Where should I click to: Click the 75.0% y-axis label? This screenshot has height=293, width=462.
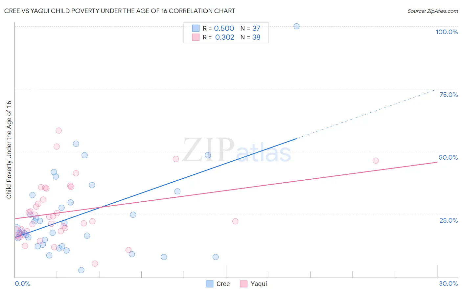pyautogui.click(x=449, y=95)
